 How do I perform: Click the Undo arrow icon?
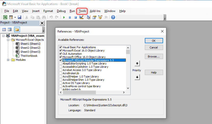[51, 17]
